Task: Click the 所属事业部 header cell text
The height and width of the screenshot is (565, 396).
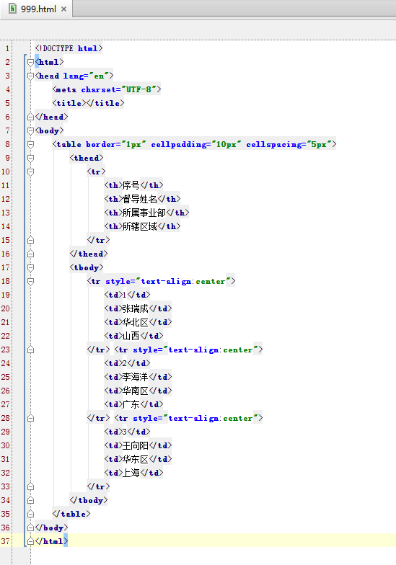Action: (144, 213)
